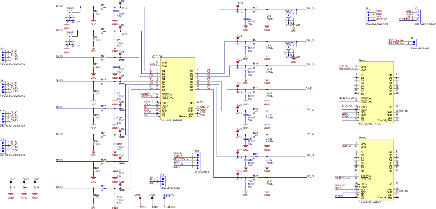This screenshot has height=209, width=436.
Task: Click the S4_IO net label on left
Action: (x=59, y=80)
